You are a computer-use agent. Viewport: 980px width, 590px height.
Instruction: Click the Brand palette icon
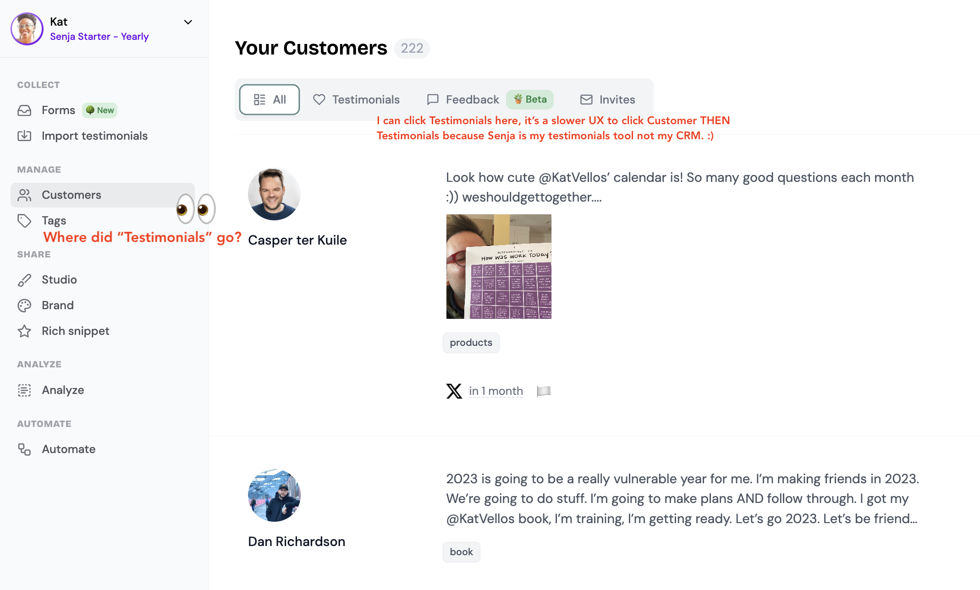[x=24, y=306]
